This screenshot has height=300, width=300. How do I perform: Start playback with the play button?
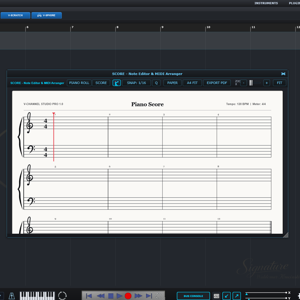[x=120, y=296]
